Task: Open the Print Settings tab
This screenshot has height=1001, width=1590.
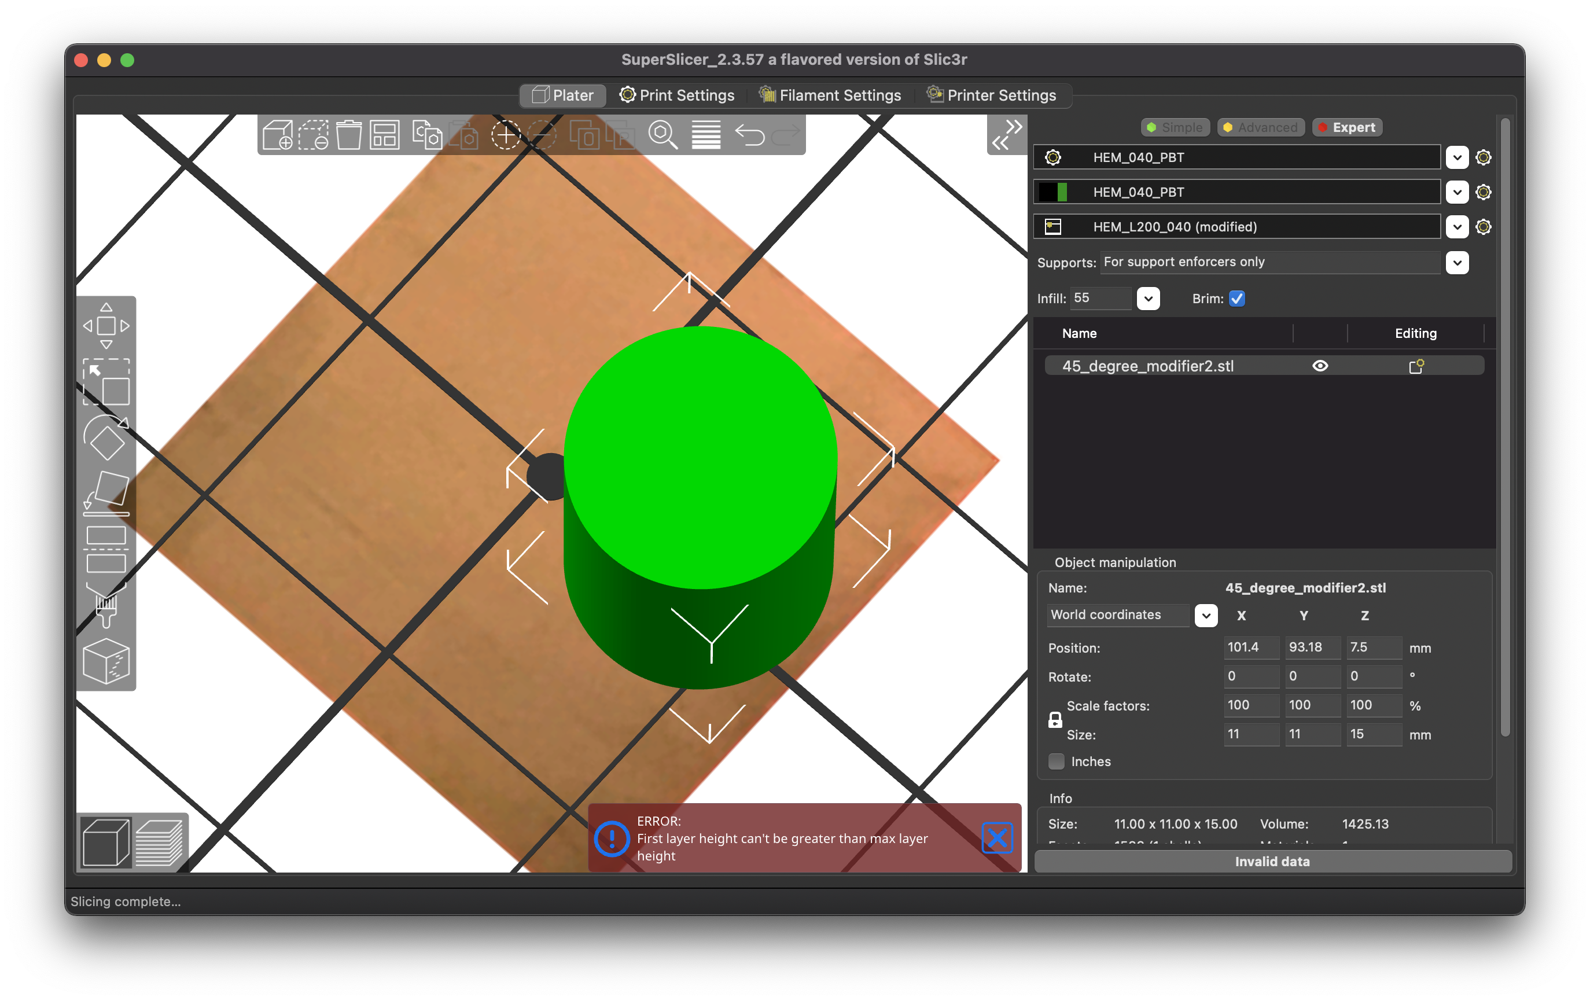Action: coord(677,95)
